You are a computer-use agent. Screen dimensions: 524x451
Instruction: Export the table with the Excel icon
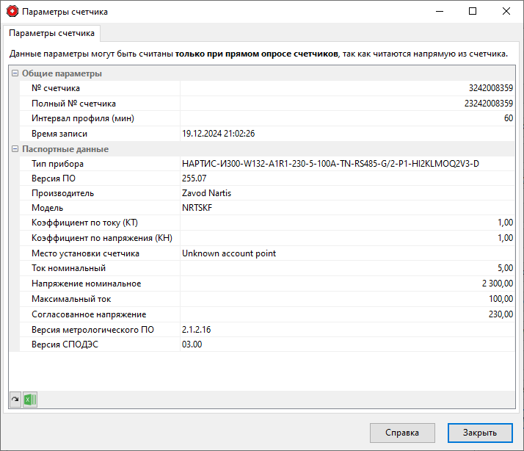coord(30,400)
